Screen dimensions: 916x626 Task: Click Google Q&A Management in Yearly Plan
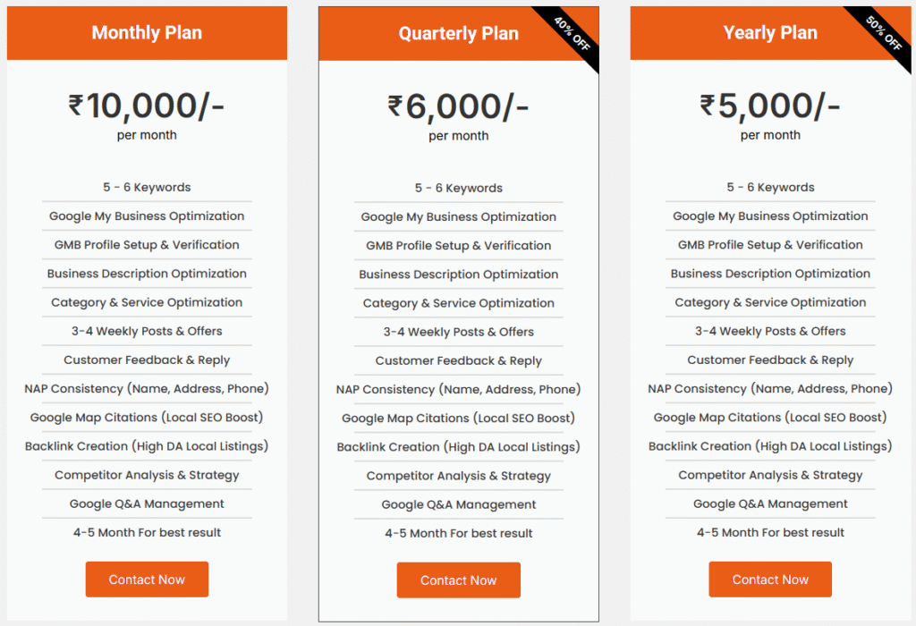tap(770, 503)
